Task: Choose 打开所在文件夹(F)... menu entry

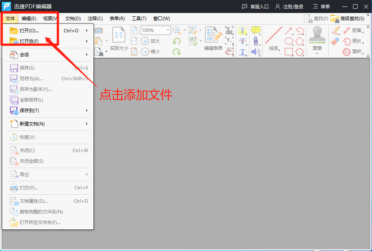Action: (48, 222)
